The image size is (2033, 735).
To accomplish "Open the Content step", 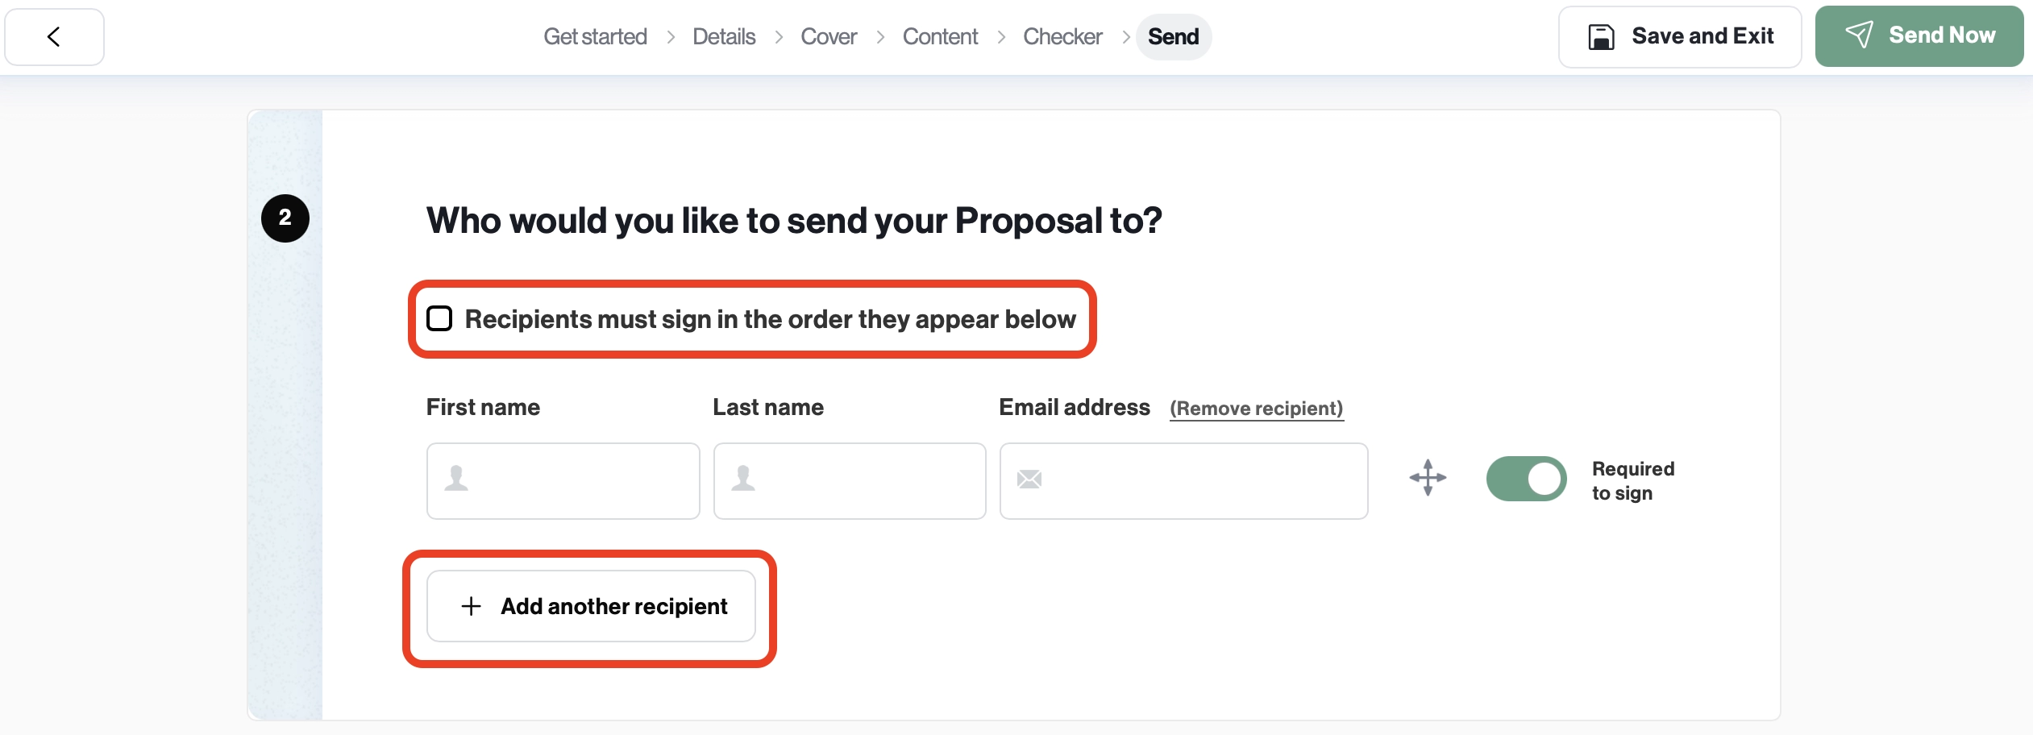I will [x=939, y=36].
